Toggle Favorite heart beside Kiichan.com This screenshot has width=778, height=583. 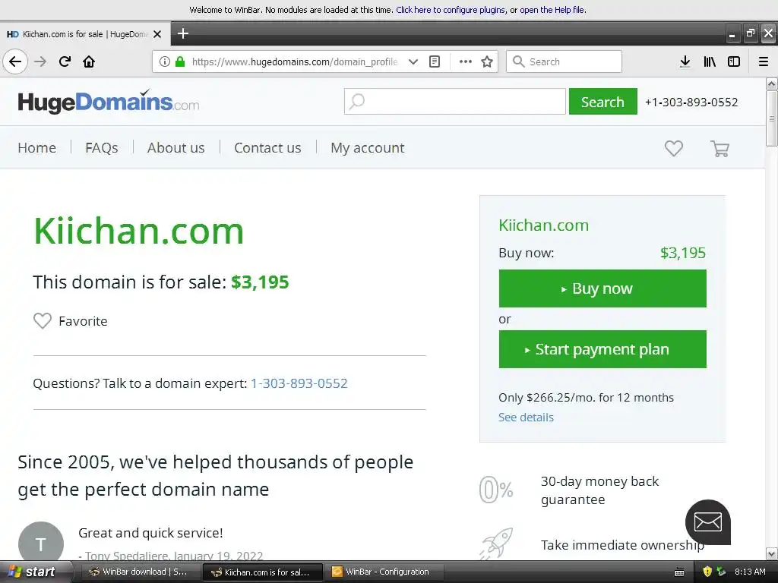click(x=43, y=321)
